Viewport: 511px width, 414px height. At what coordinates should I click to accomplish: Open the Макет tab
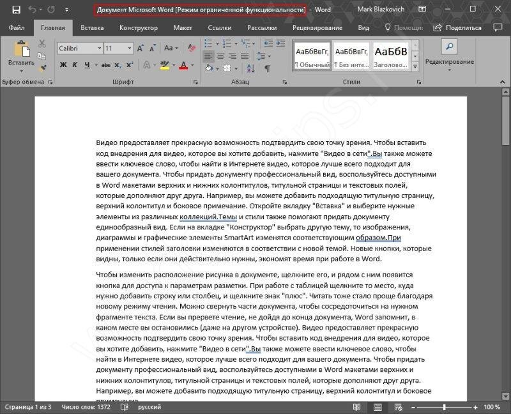183,27
